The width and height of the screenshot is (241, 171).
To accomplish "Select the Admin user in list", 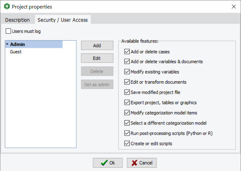I will 18,44.
